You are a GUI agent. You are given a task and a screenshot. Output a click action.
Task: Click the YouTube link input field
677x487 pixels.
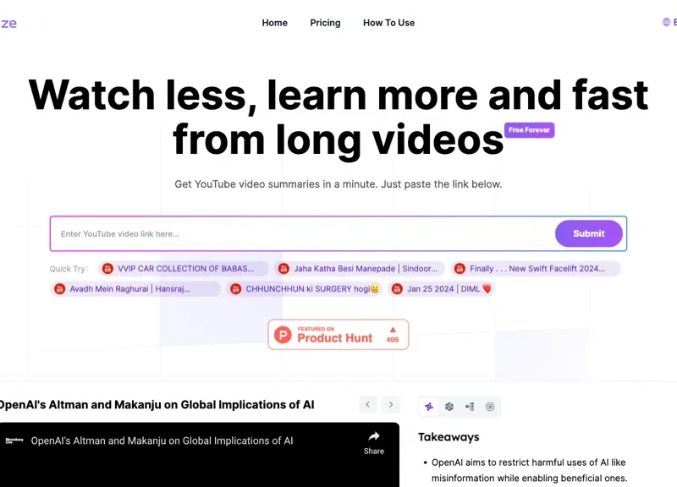254,233
